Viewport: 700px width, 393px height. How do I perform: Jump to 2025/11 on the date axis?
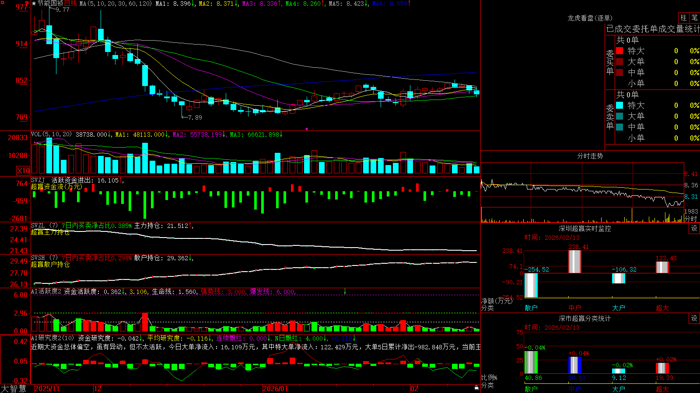pyautogui.click(x=47, y=389)
